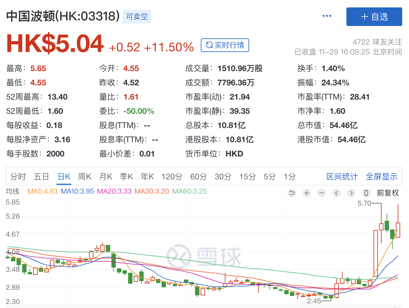
Task: Open more options via ellipsis icon
Action: click(x=327, y=15)
